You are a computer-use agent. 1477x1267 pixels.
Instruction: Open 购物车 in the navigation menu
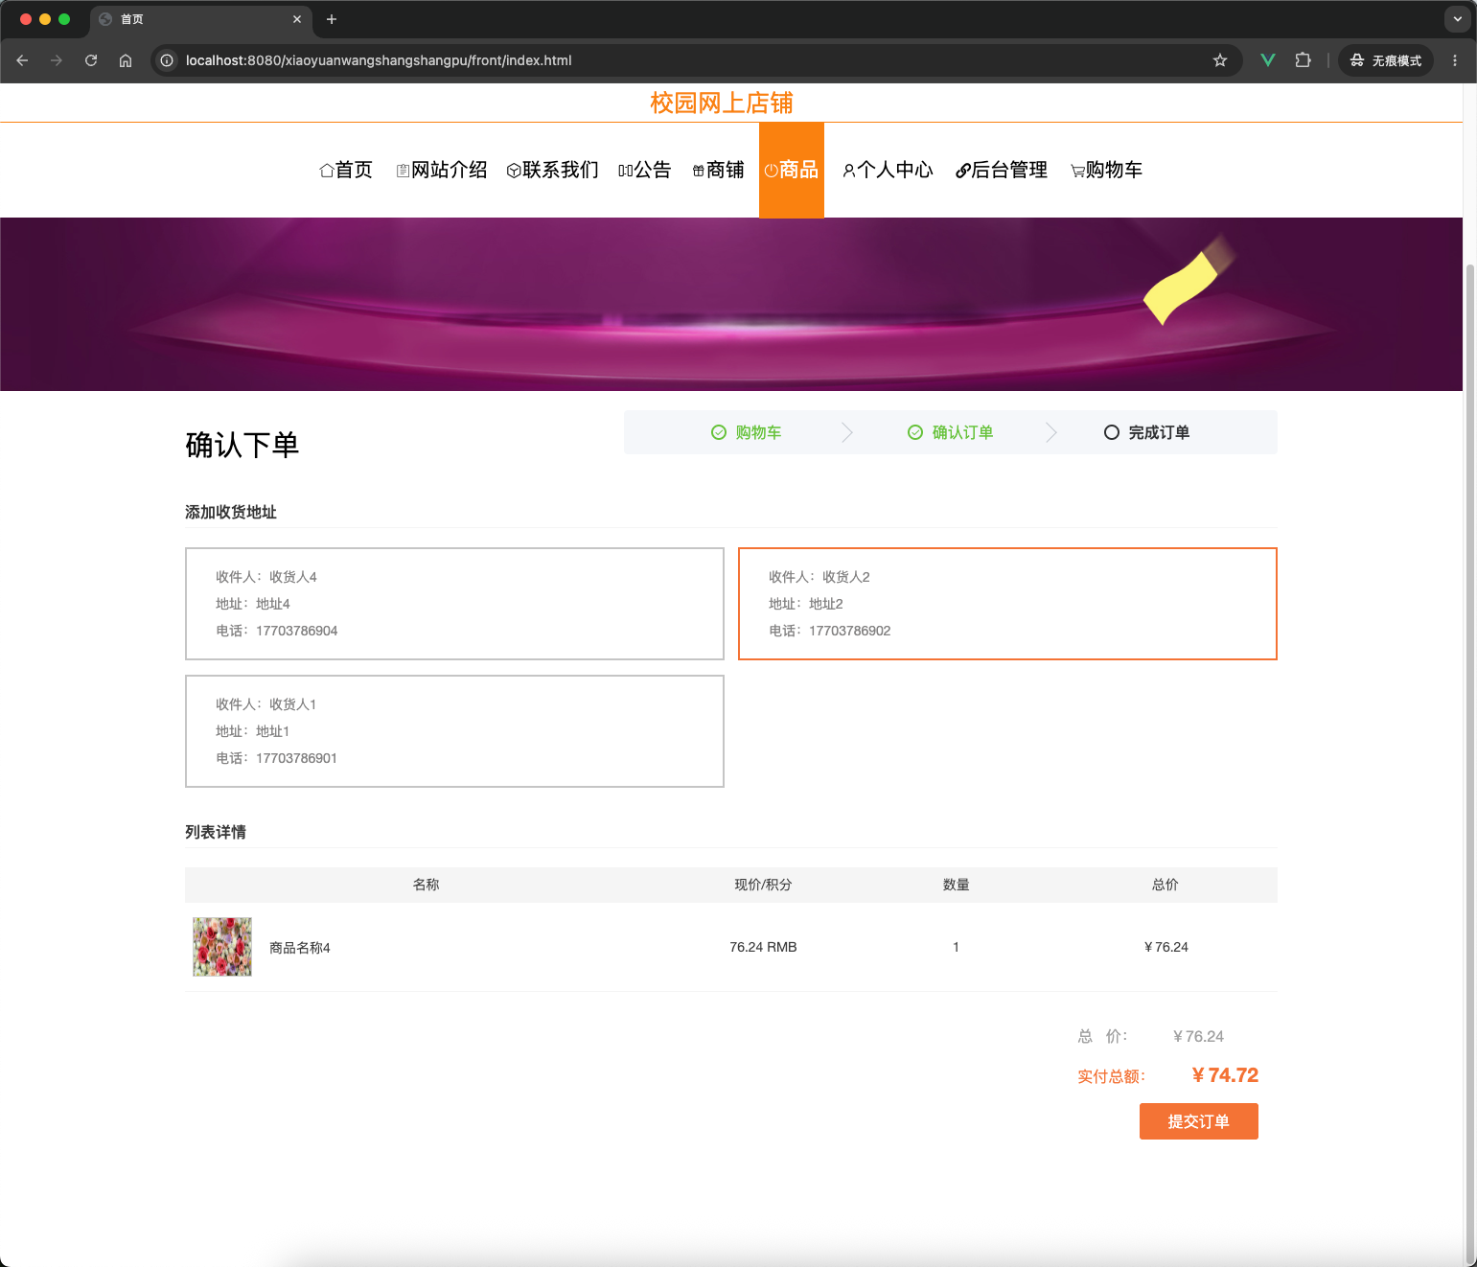pyautogui.click(x=1107, y=170)
